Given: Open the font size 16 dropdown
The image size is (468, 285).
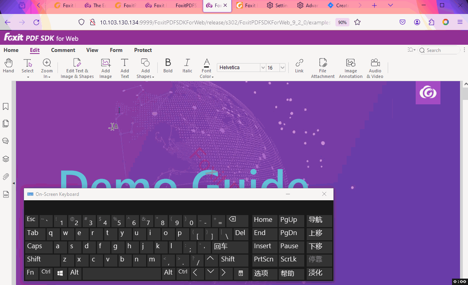Looking at the screenshot, I should point(283,68).
